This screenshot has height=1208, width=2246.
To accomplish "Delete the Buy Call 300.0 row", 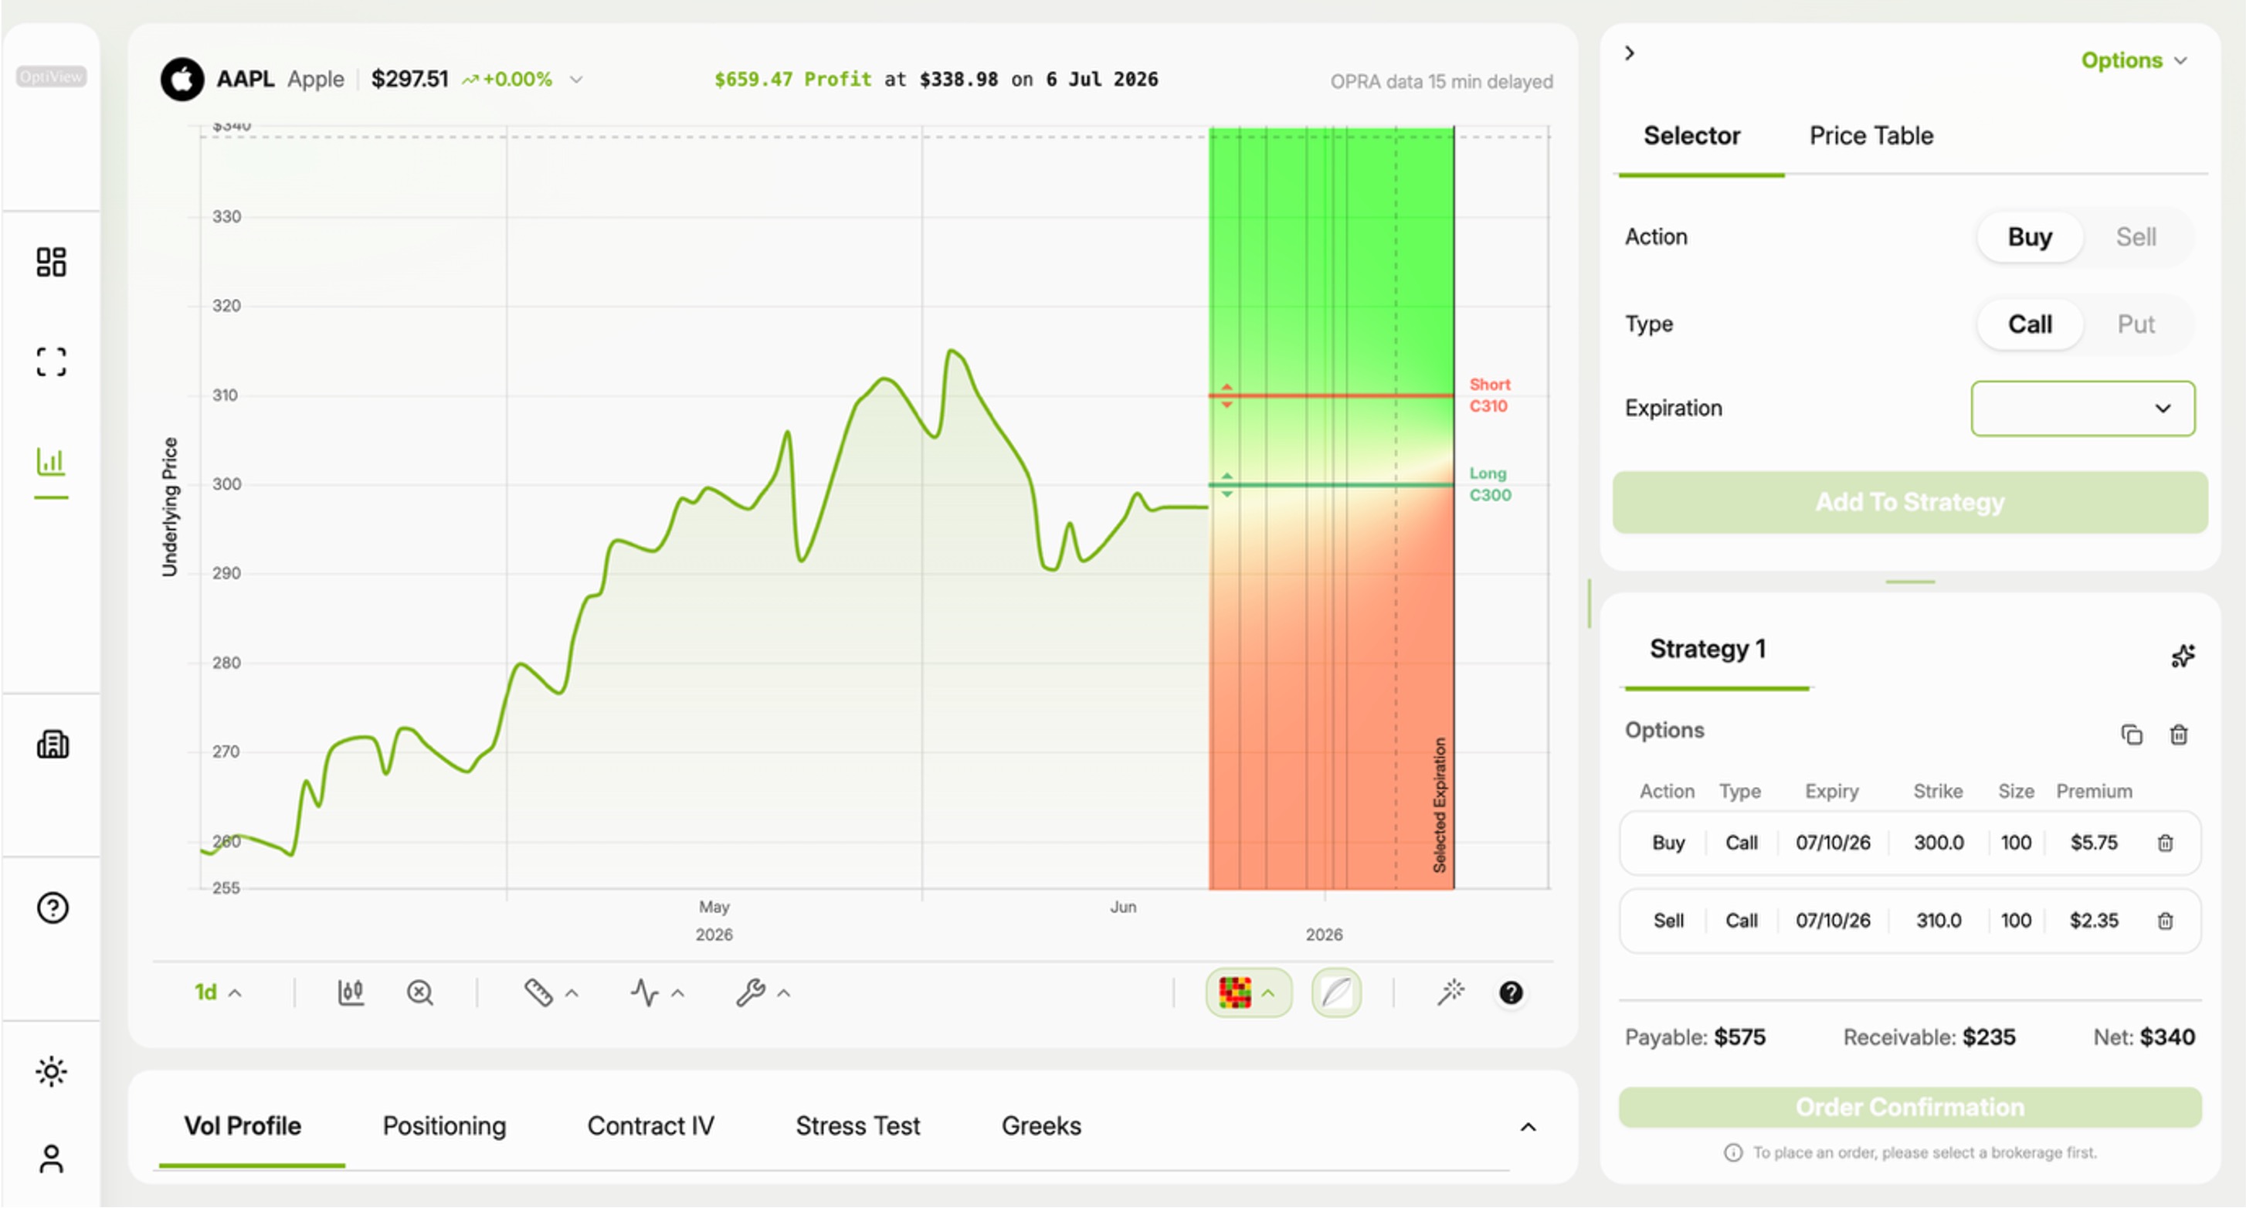I will click(x=2165, y=843).
